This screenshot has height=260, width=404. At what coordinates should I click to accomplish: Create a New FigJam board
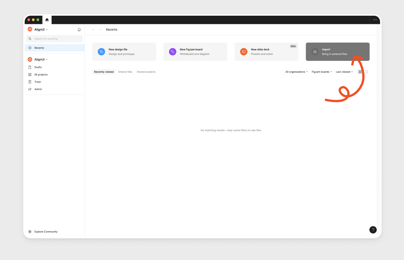(195, 52)
